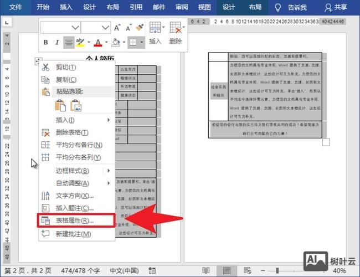
Task: Choose 复制(C) from the context menu
Action: pos(77,79)
